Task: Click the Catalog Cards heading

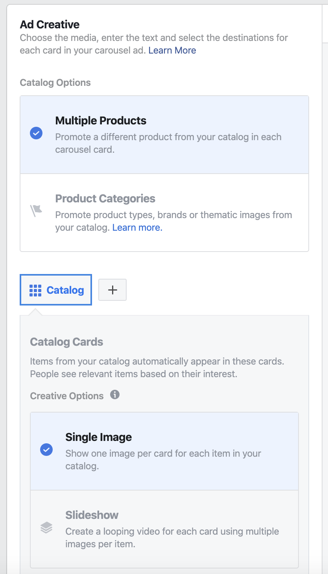Action: coord(66,342)
